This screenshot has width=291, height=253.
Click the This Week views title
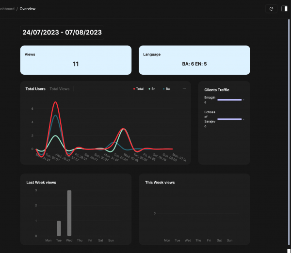click(x=160, y=183)
